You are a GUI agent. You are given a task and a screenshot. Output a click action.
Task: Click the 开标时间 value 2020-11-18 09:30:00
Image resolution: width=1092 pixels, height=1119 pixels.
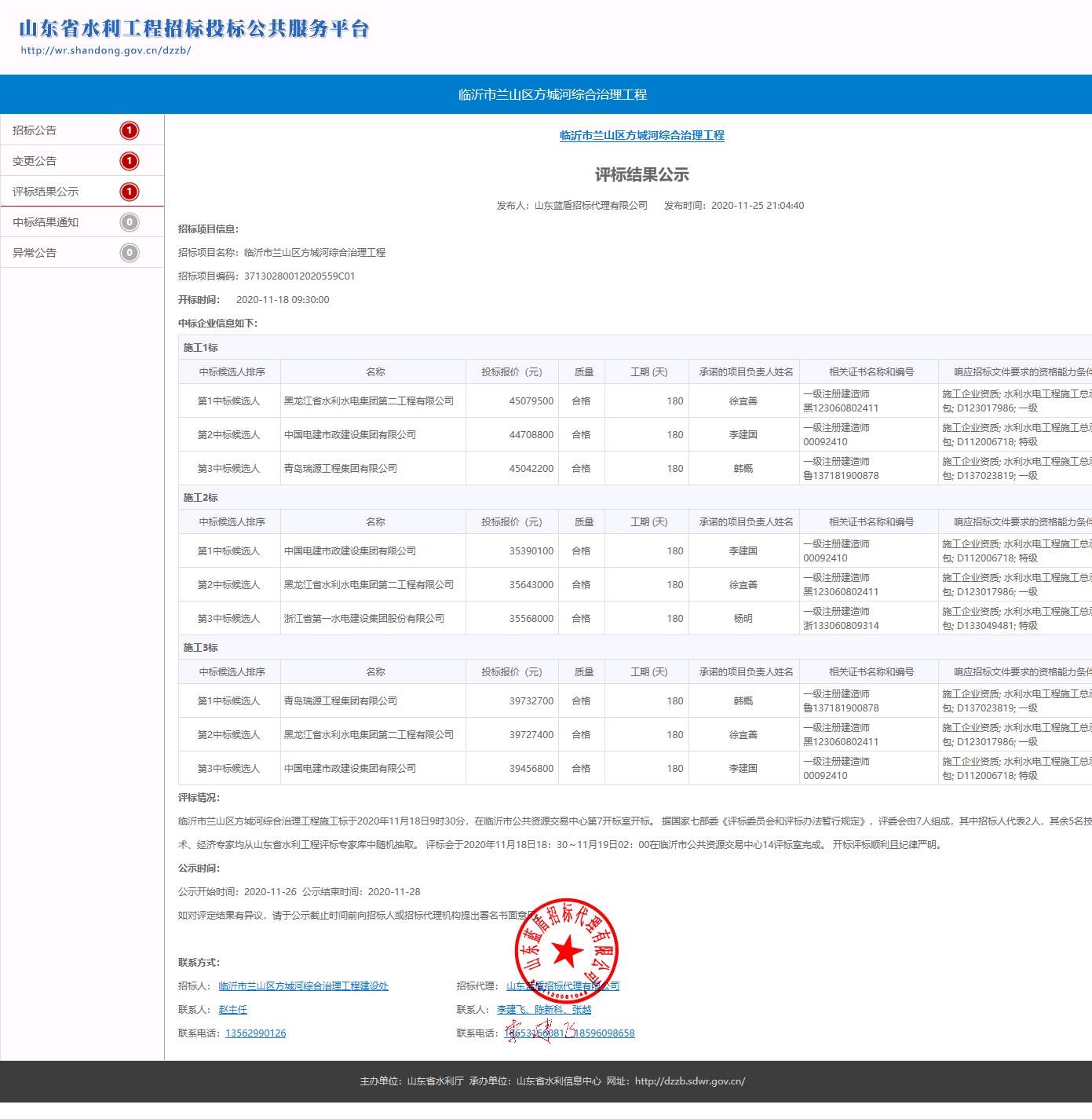point(283,300)
